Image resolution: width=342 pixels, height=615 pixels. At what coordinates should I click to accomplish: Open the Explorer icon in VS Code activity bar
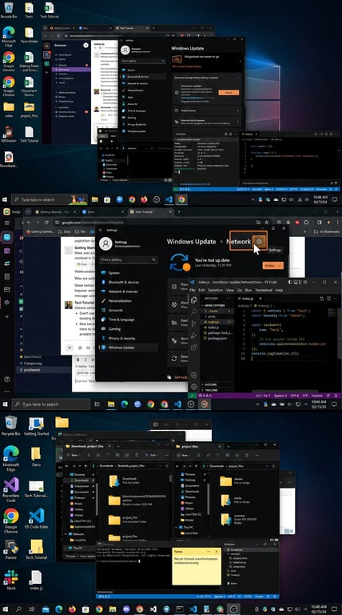pyautogui.click(x=193, y=299)
